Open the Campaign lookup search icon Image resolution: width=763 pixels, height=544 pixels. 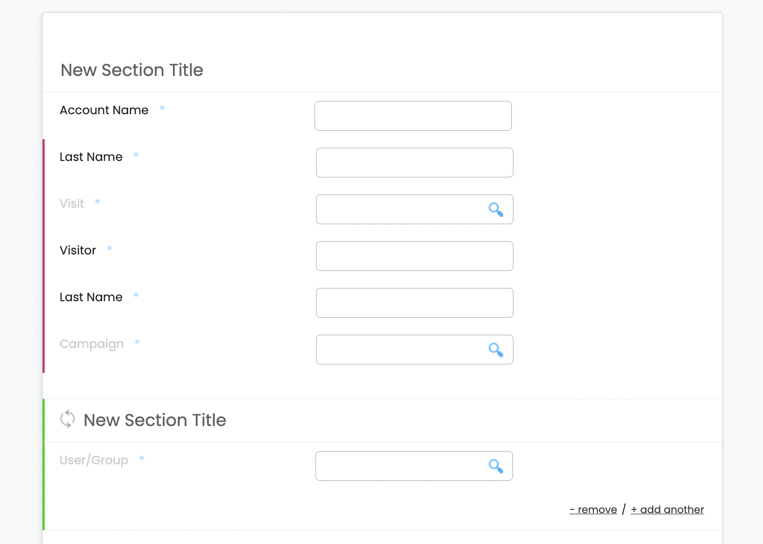coord(496,350)
